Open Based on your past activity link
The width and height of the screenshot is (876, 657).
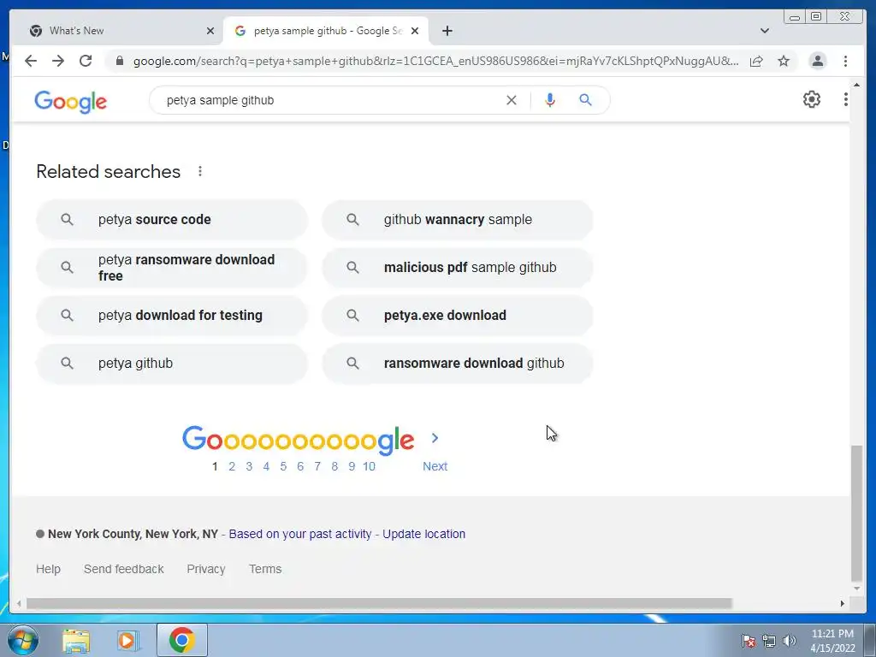coord(300,534)
